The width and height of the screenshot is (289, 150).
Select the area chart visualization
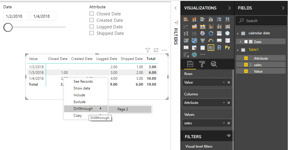point(194,26)
